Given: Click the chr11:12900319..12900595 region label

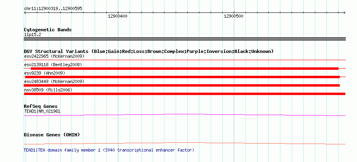Looking at the screenshot, I should point(53,9).
